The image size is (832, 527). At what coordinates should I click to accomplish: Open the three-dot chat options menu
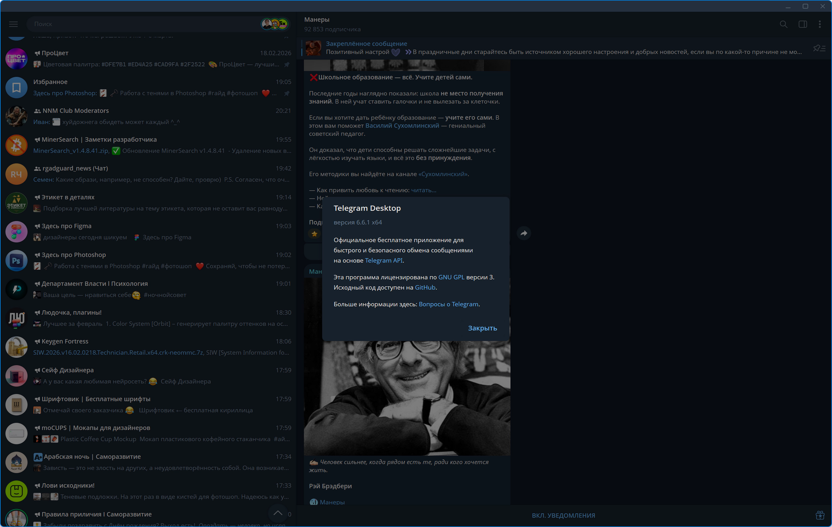[x=819, y=24]
